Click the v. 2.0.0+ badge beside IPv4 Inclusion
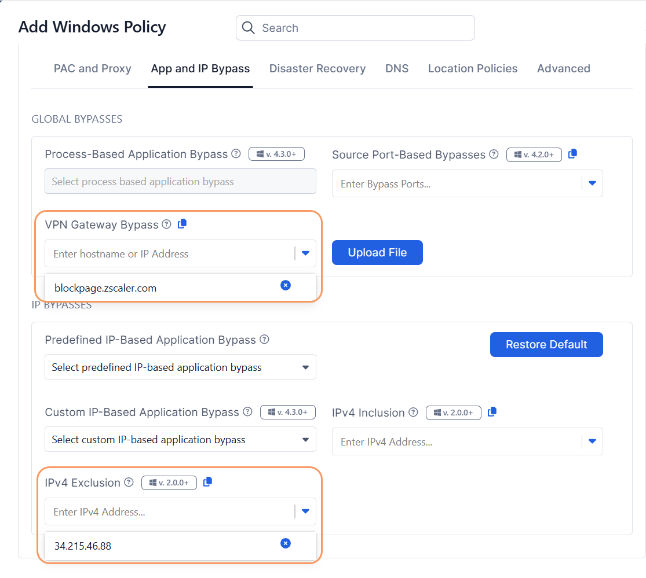Viewport: 646px width, 578px height. tap(454, 413)
